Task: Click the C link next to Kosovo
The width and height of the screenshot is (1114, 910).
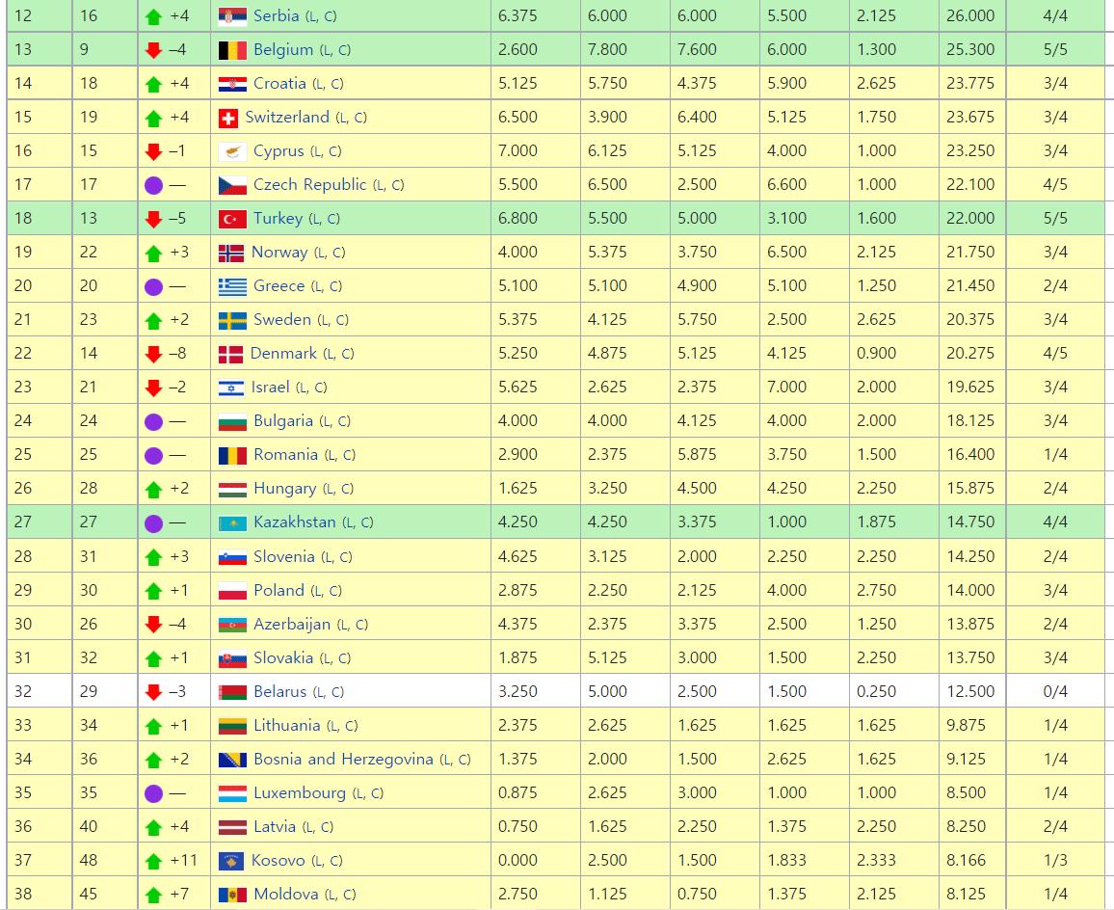Action: pyautogui.click(x=334, y=861)
